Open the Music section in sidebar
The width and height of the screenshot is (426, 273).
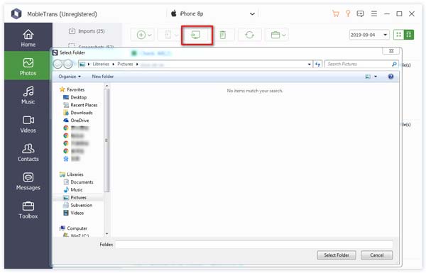click(28, 95)
